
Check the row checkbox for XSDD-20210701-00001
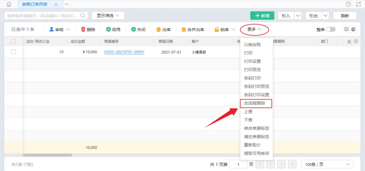click(14, 52)
